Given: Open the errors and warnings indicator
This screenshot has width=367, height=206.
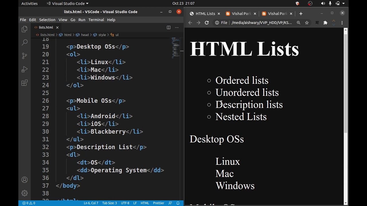Looking at the screenshot, I should (x=29, y=203).
